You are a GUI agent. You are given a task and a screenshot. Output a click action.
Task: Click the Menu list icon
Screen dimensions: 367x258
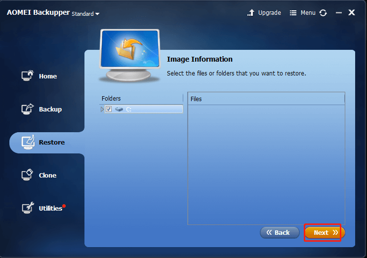tap(293, 13)
